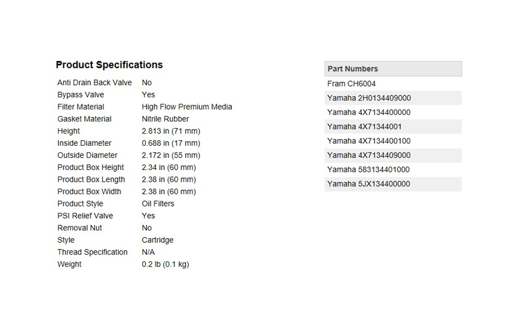The width and height of the screenshot is (516, 335).
Task: Click the Part Numbers table header
Action: point(393,69)
